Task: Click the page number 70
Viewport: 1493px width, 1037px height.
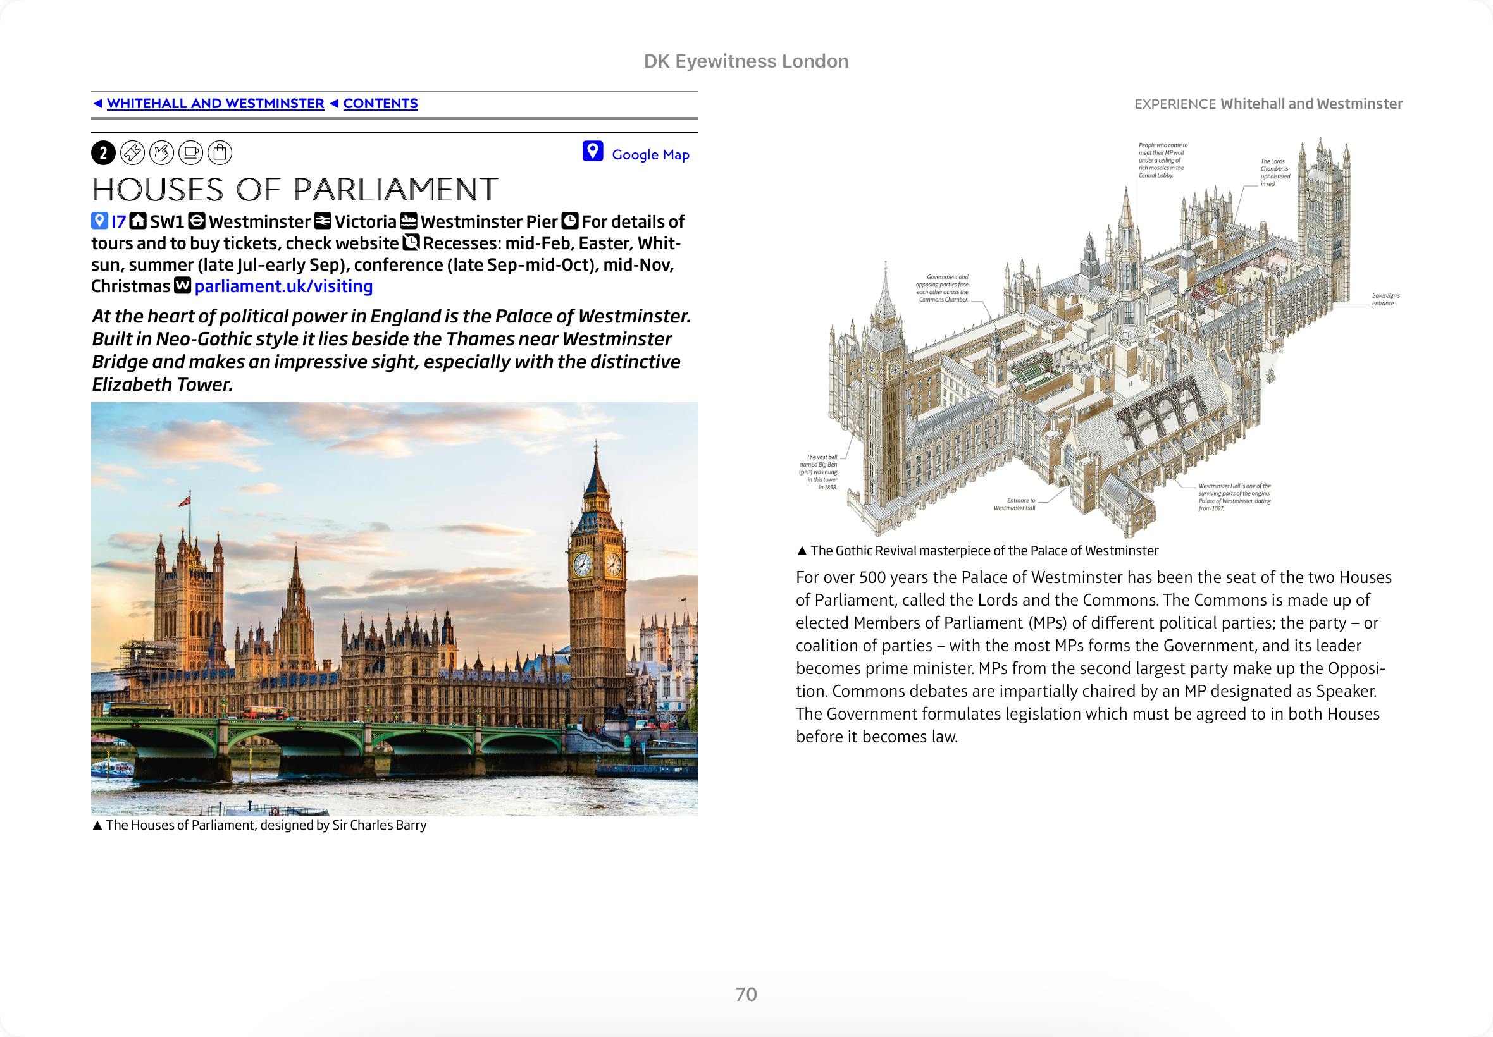Action: [745, 994]
